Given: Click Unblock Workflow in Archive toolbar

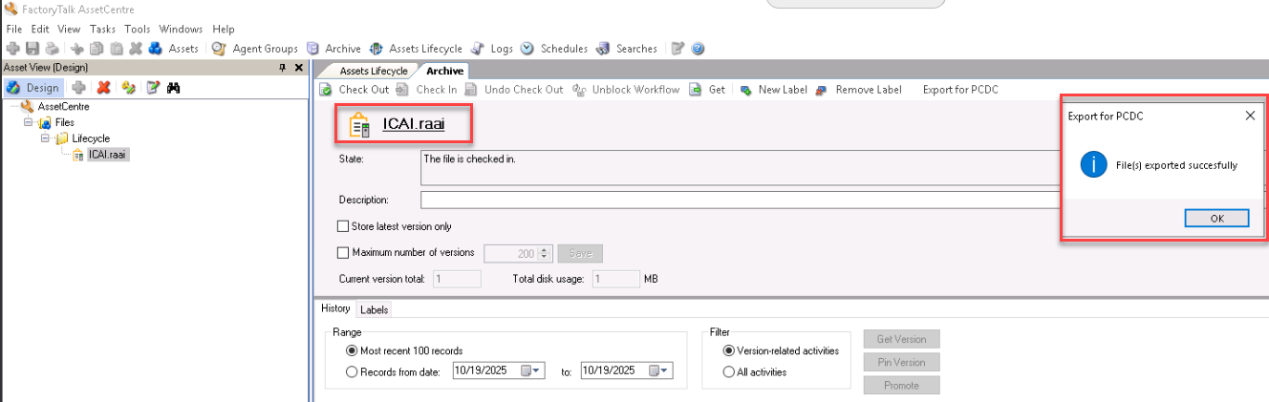Looking at the screenshot, I should (x=626, y=90).
